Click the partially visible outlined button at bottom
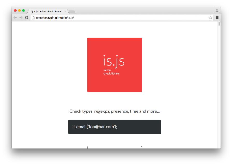 pos(114,147)
